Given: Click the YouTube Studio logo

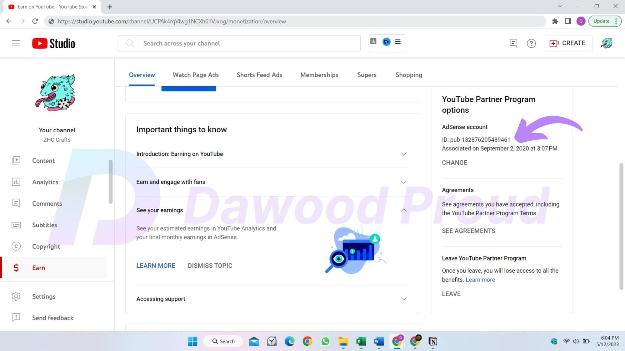Looking at the screenshot, I should click(x=53, y=43).
